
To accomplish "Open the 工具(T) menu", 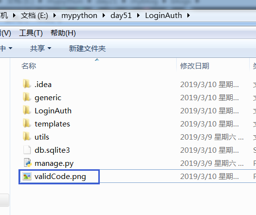I will [x=31, y=33].
